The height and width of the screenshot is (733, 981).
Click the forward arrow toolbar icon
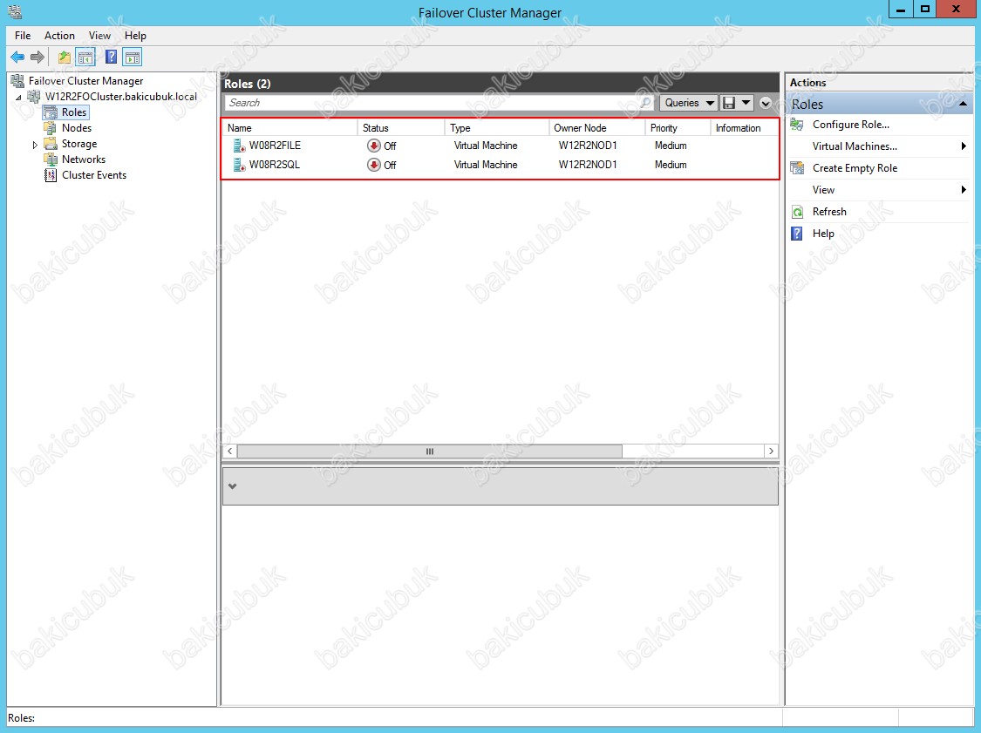[37, 58]
